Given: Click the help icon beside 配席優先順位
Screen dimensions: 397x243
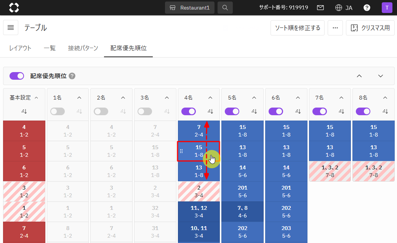Looking at the screenshot, I should (x=72, y=76).
